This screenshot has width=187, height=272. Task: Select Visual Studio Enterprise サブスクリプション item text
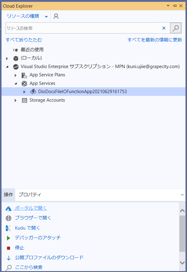100,67
